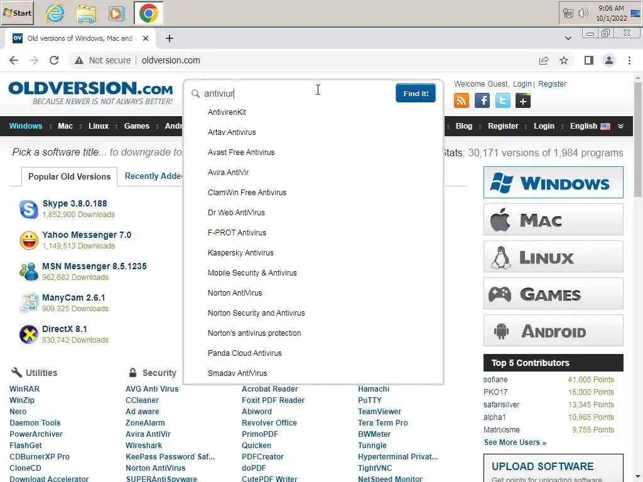This screenshot has height=482, width=643.
Task: Open the AVG Anti Virus link
Action: point(152,389)
